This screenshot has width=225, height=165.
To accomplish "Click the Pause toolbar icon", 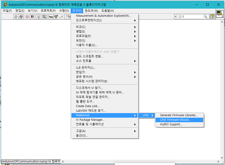I will (x=32, y=17).
